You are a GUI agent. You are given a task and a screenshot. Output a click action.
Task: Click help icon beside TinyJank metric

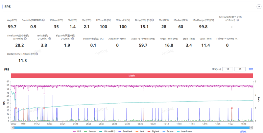(x=238, y=20)
